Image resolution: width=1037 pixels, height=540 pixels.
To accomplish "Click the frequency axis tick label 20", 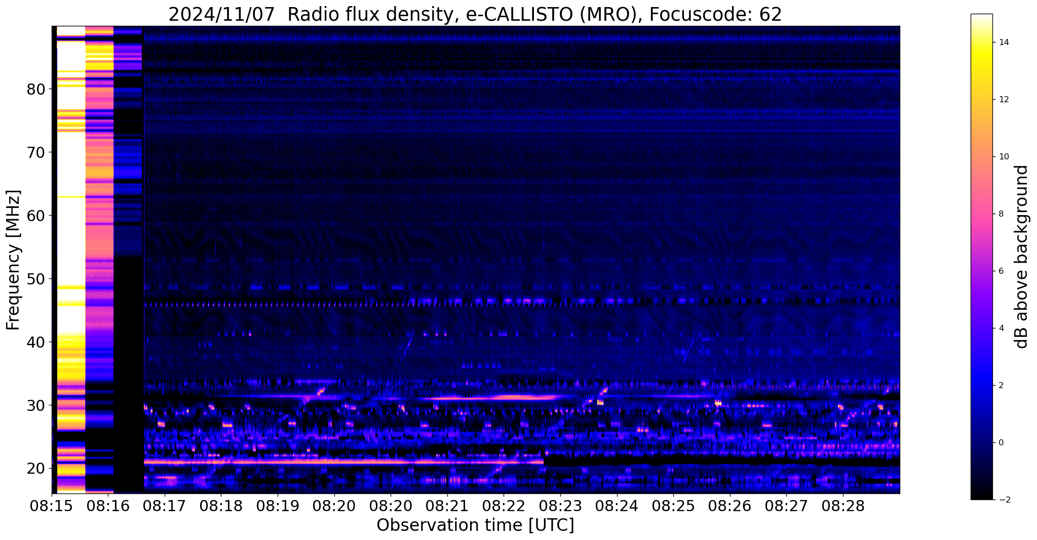I will point(35,469).
